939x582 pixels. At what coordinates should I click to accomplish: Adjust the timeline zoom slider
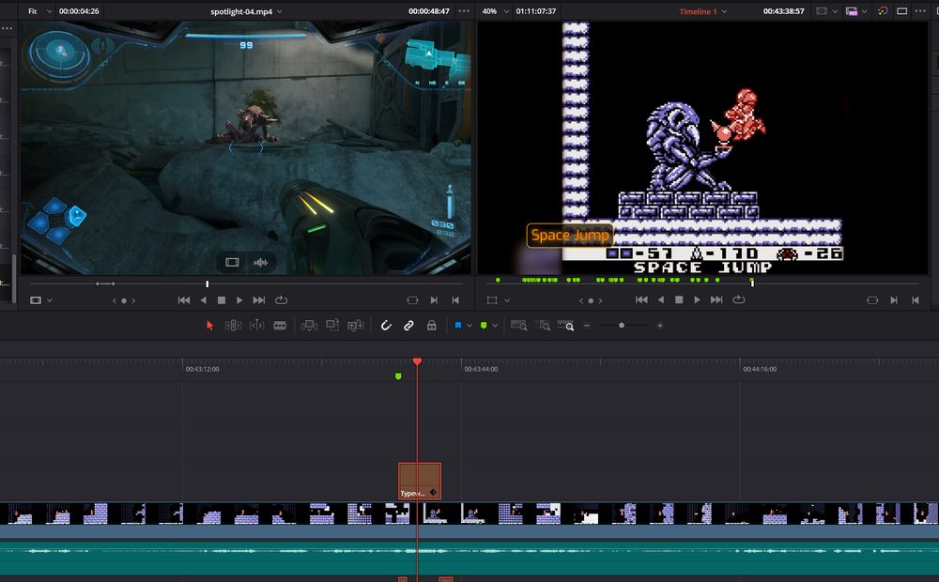tap(623, 326)
